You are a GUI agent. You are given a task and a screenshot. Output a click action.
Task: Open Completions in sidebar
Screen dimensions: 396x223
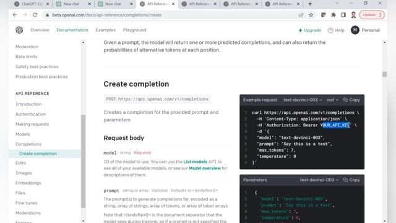(x=28, y=144)
